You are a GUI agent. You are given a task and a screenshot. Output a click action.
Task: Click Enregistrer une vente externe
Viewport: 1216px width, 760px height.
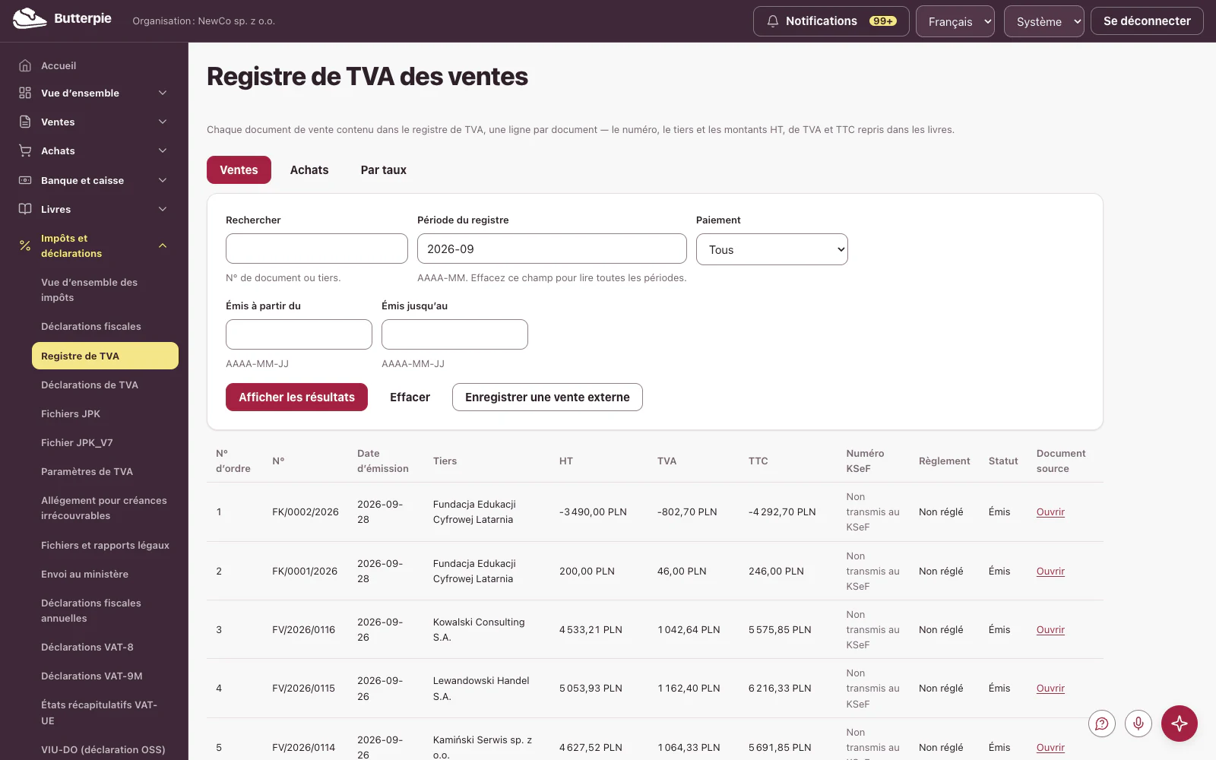(x=547, y=397)
